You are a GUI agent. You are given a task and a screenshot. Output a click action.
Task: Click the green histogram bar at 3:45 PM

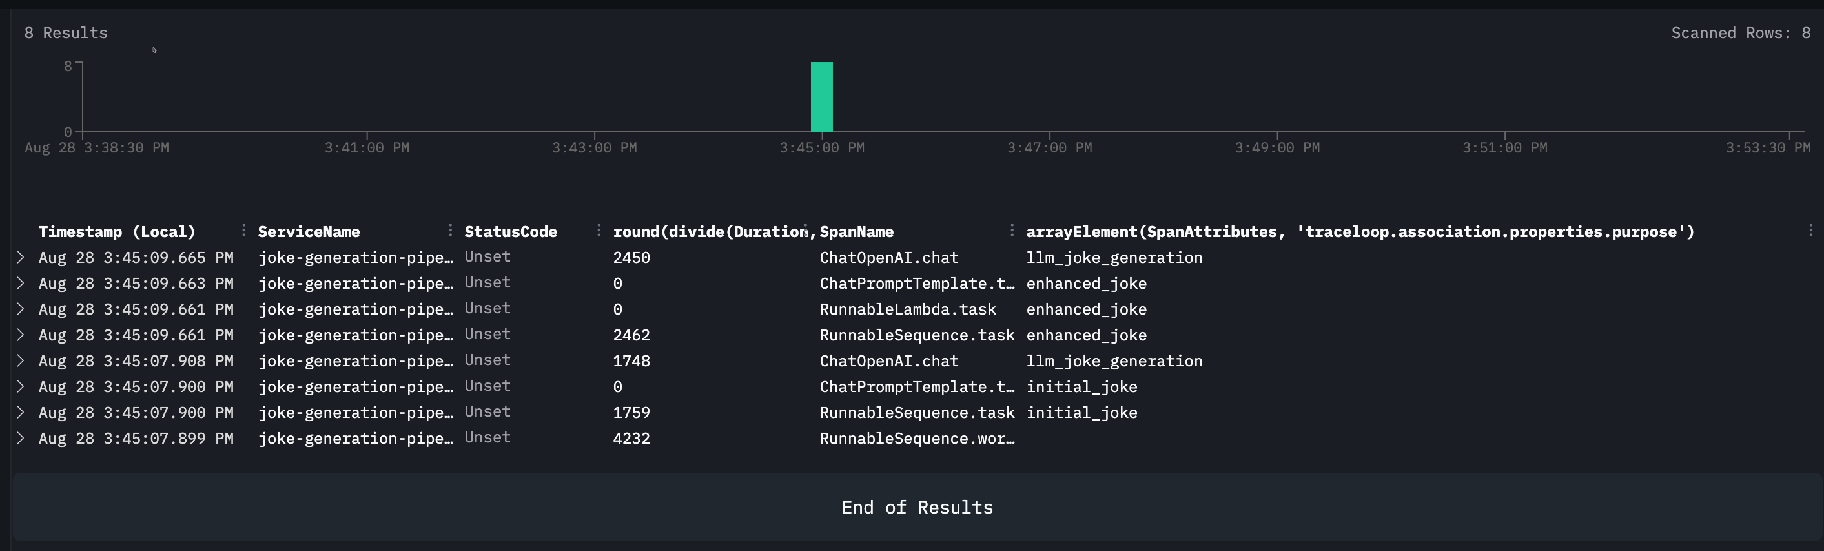(821, 97)
